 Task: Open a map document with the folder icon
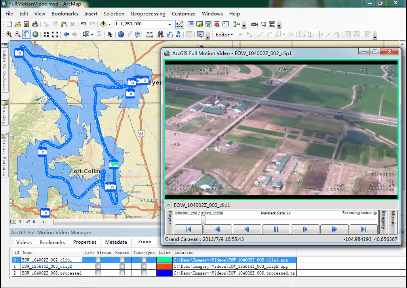18,24
